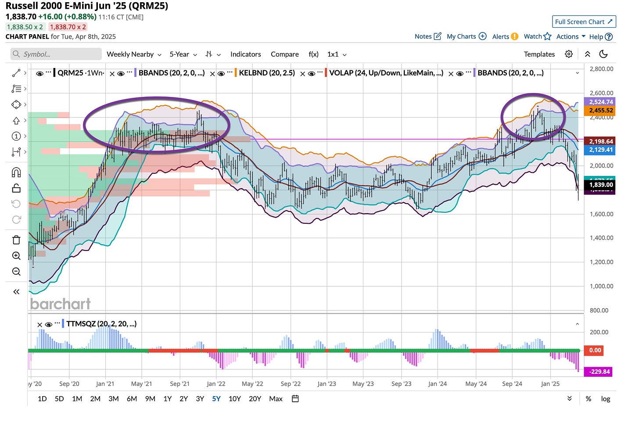Click the orange KELBND color bar
Viewport: 639px width, 422px height.
pyautogui.click(x=236, y=73)
